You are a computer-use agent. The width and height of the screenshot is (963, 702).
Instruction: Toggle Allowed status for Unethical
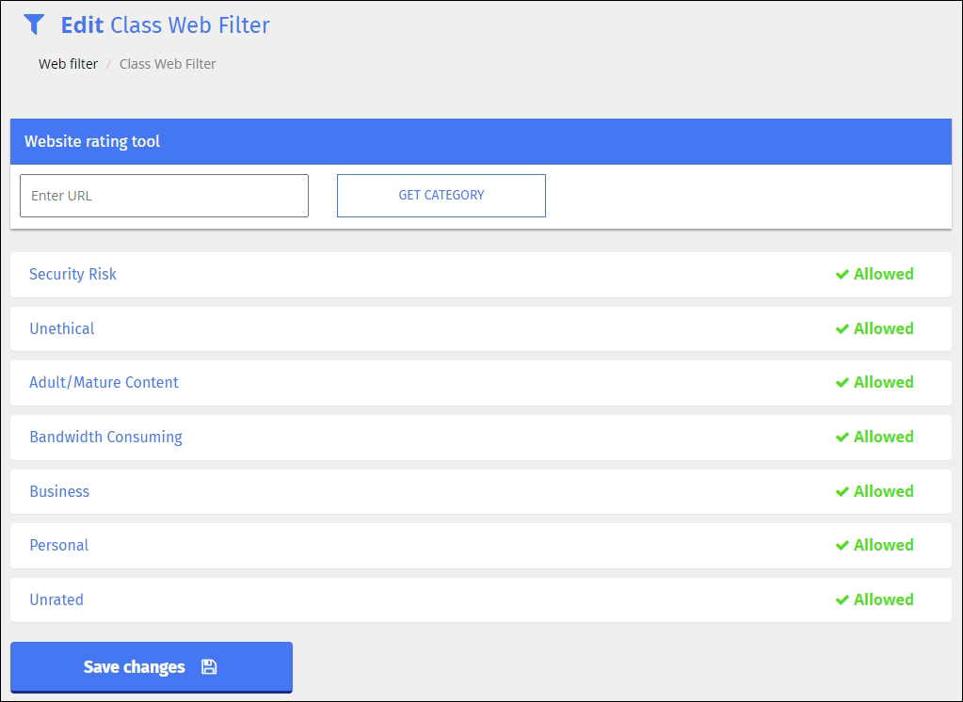[875, 328]
